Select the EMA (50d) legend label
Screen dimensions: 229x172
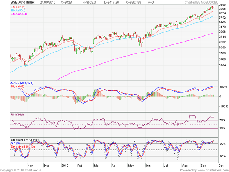point(18,10)
